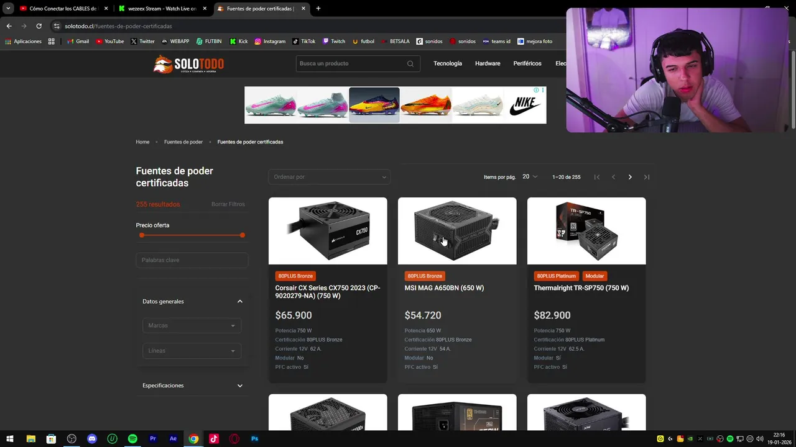The height and width of the screenshot is (447, 796).
Task: Click the Palabras clave input field
Action: click(x=192, y=260)
